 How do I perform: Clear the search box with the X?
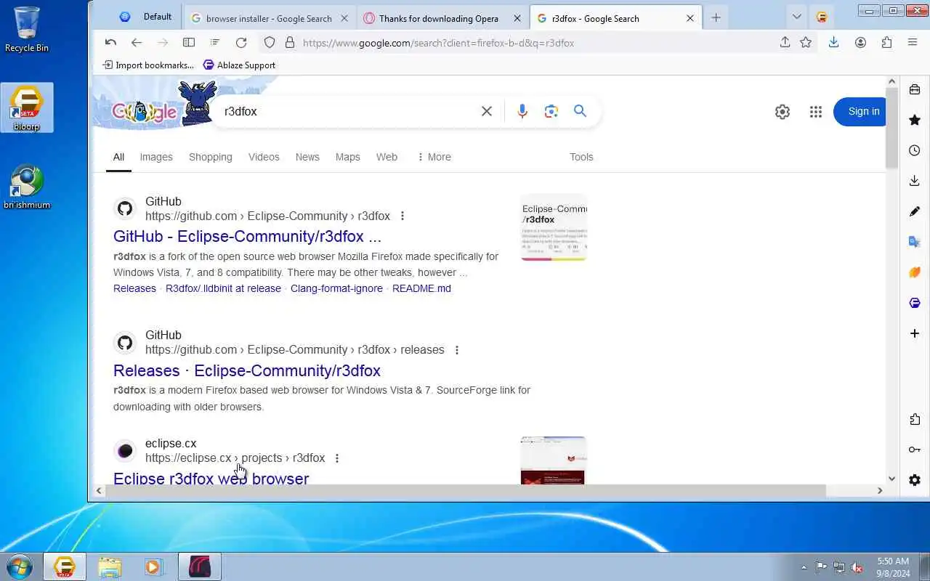tap(487, 111)
